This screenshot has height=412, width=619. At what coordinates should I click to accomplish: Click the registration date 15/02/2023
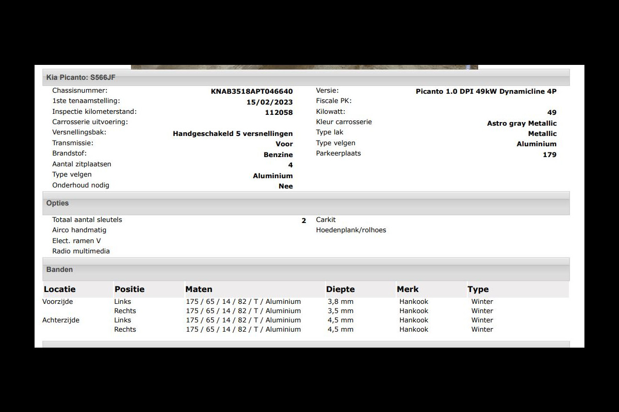[269, 102]
